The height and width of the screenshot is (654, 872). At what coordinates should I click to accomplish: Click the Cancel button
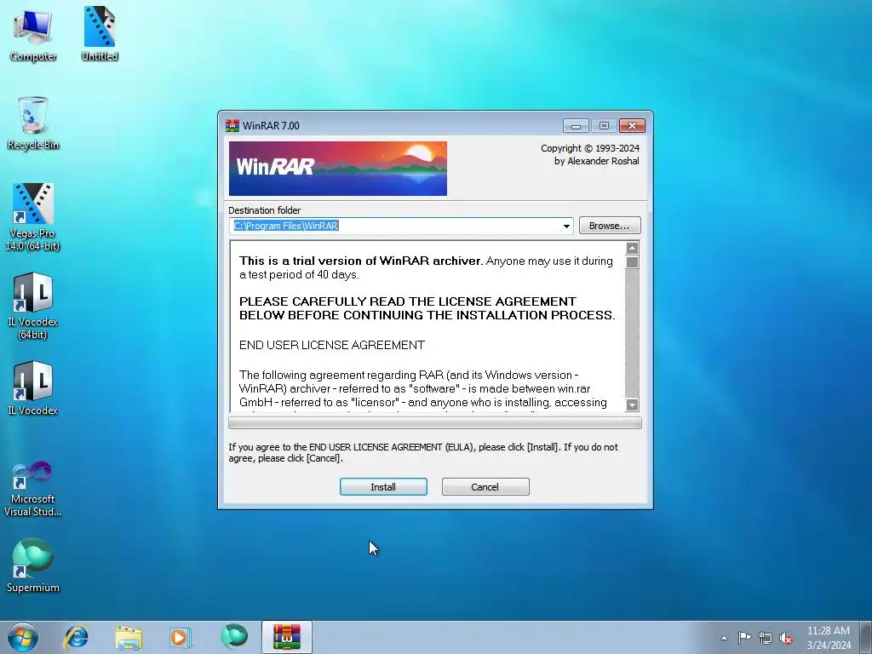pyautogui.click(x=485, y=486)
